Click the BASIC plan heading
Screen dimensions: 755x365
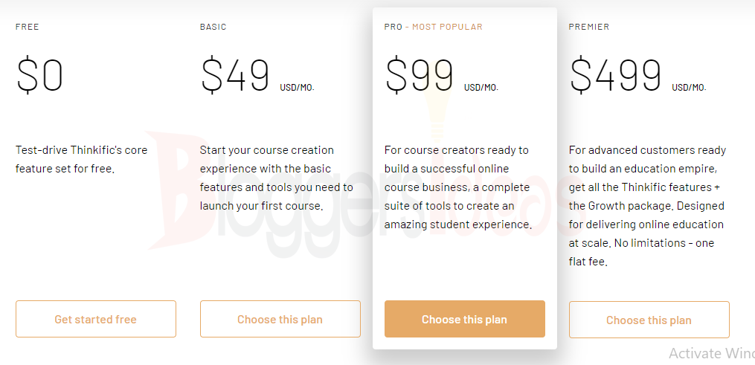[x=213, y=27]
